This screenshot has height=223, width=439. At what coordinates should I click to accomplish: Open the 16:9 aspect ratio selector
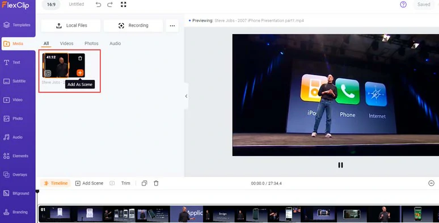tap(51, 5)
